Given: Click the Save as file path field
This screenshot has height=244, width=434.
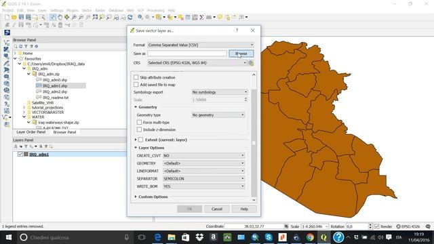Looking at the screenshot, I should 187,54.
